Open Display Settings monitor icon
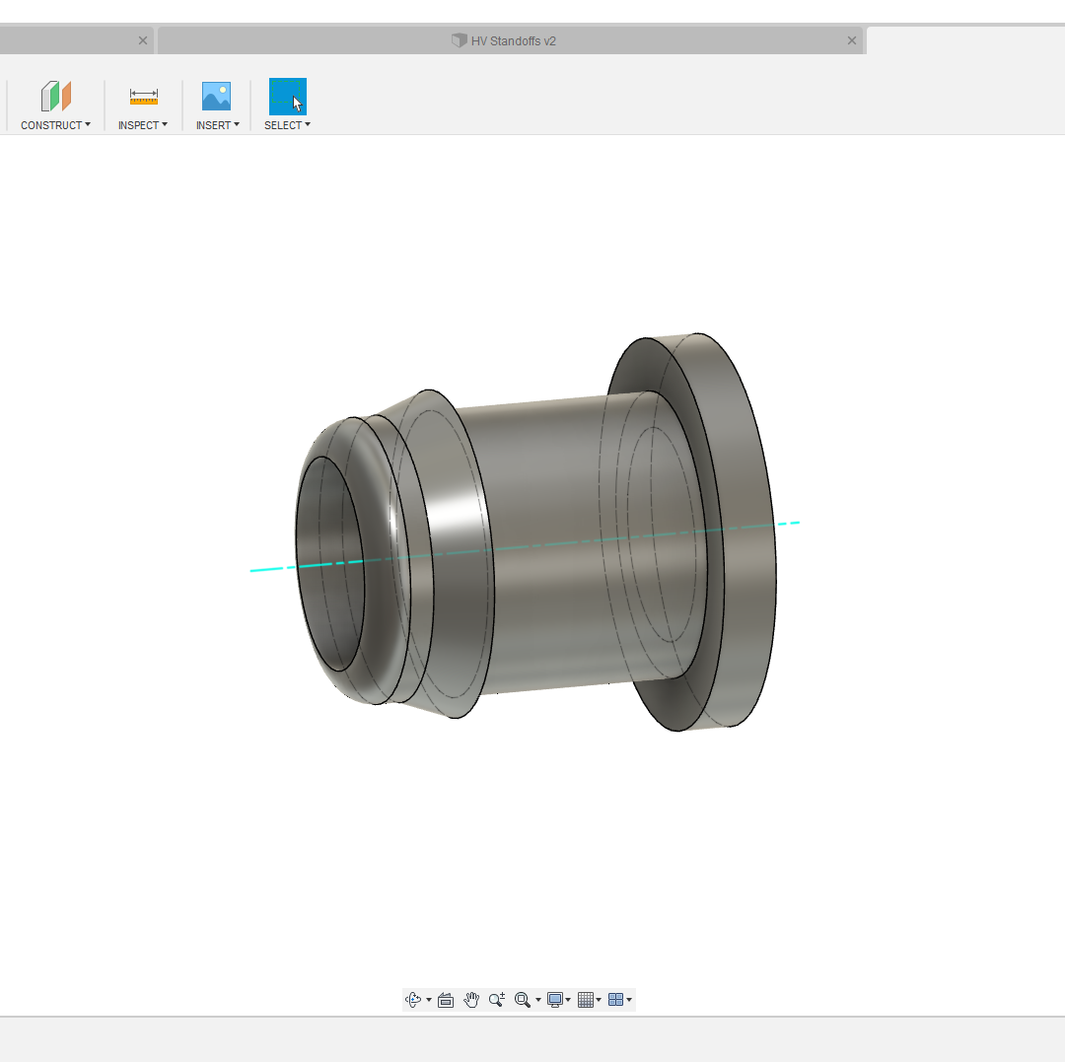This screenshot has height=1062, width=1065. click(x=555, y=1000)
